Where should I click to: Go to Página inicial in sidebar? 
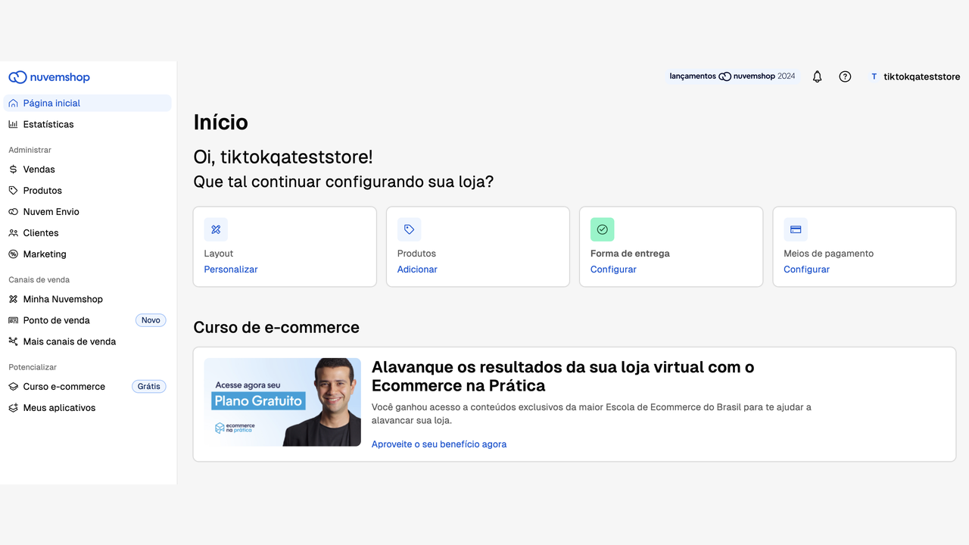(51, 103)
